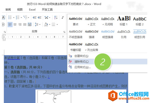Click the bullet list icon
Screen dimensions: 151x103
pyautogui.click(x=10, y=17)
